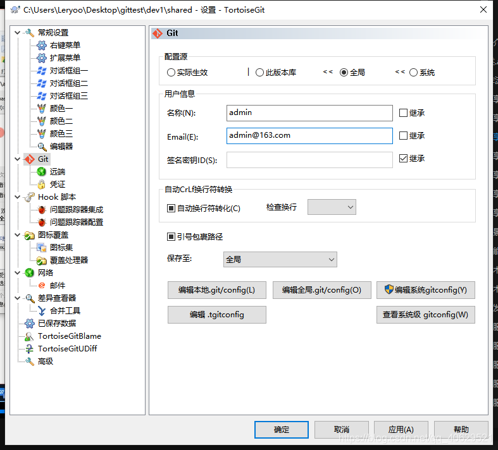Click 应用(A) button

point(401,430)
